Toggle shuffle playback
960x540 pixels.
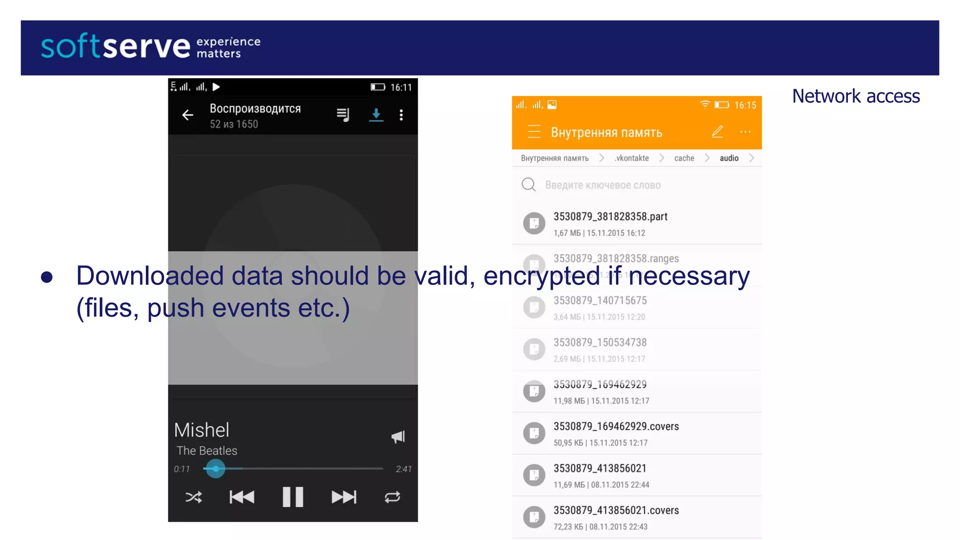coord(194,497)
